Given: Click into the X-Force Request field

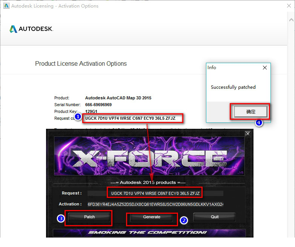Looking at the screenshot, I should 155,193.
